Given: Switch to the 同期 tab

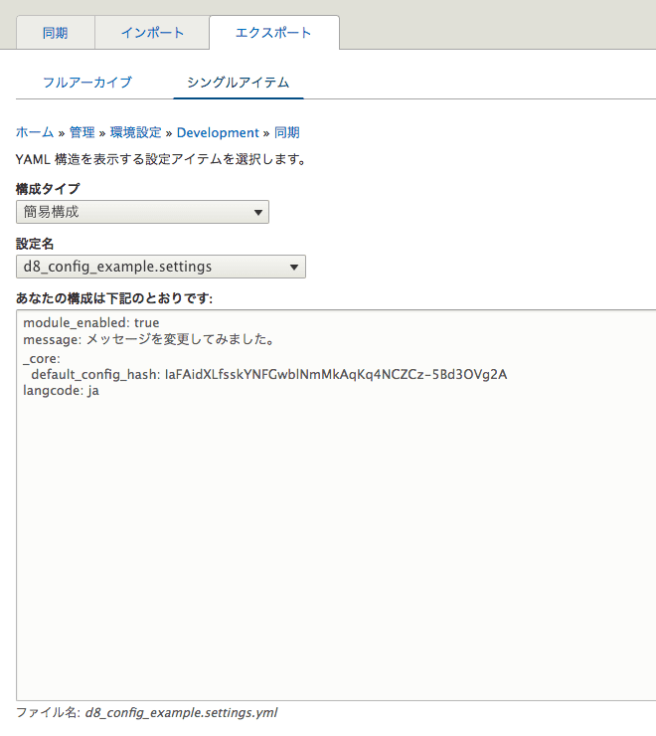Looking at the screenshot, I should coord(56,33).
